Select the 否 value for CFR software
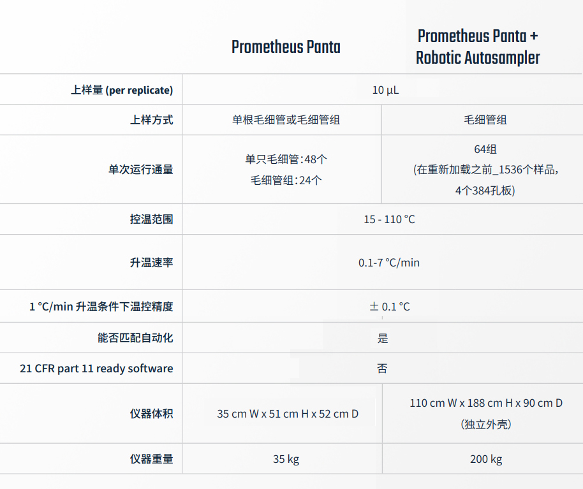The image size is (583, 489). [x=382, y=369]
